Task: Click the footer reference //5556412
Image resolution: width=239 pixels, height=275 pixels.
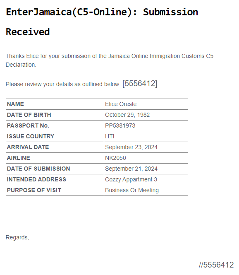Action: [x=216, y=265]
